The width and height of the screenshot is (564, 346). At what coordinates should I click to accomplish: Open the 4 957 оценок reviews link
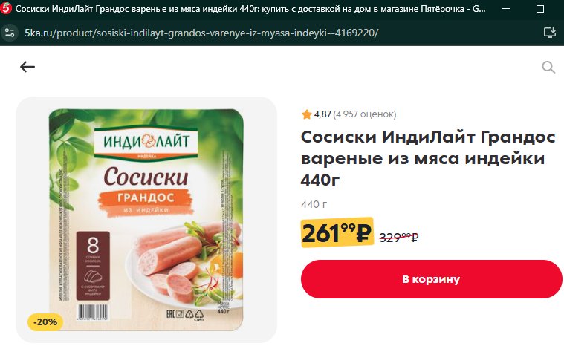coord(364,114)
